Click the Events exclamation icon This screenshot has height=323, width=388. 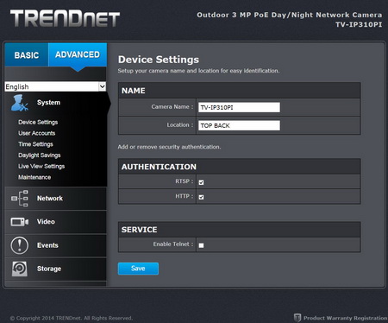[x=20, y=245]
